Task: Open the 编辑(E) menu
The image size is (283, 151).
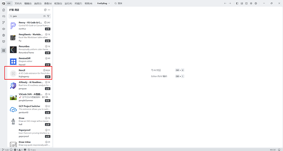Action: click(x=28, y=3)
